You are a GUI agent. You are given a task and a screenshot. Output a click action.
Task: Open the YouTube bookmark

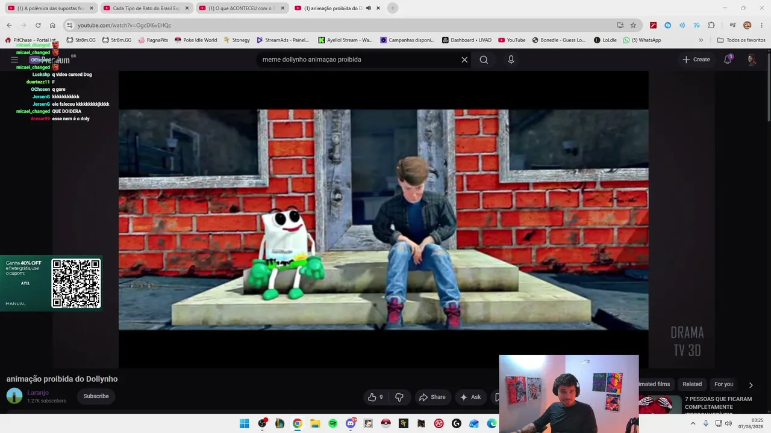(512, 40)
